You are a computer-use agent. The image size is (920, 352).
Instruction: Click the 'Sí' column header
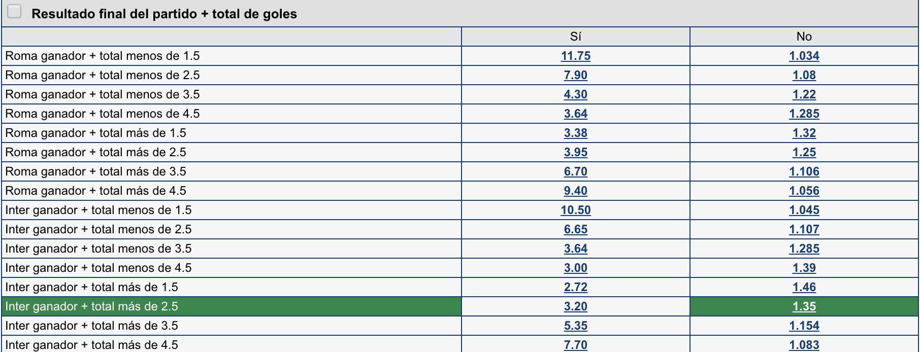point(575,37)
